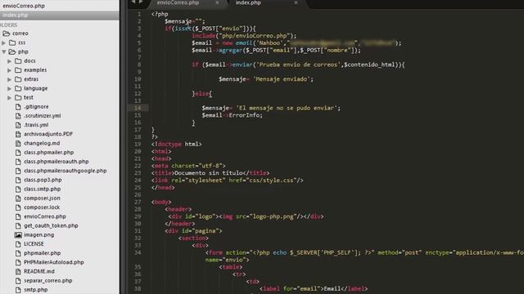Click the composer.lock file icon

click(x=18, y=207)
